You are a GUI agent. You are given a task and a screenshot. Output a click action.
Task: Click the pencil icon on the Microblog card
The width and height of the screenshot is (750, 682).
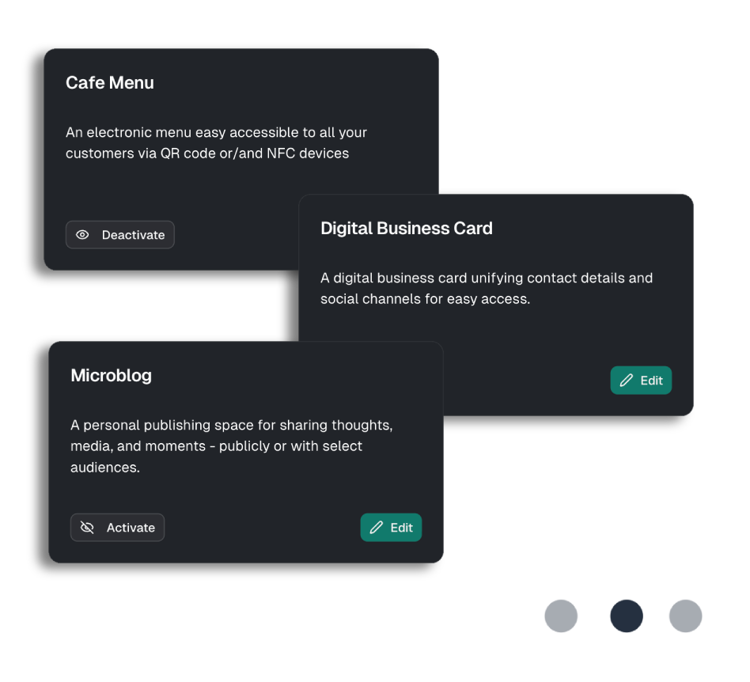click(x=377, y=528)
